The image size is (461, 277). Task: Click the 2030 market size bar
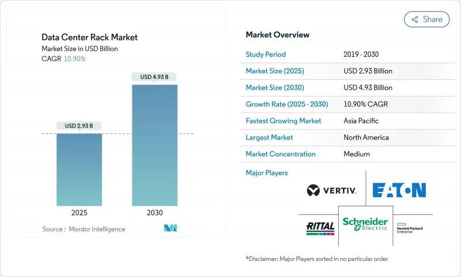coord(155,145)
